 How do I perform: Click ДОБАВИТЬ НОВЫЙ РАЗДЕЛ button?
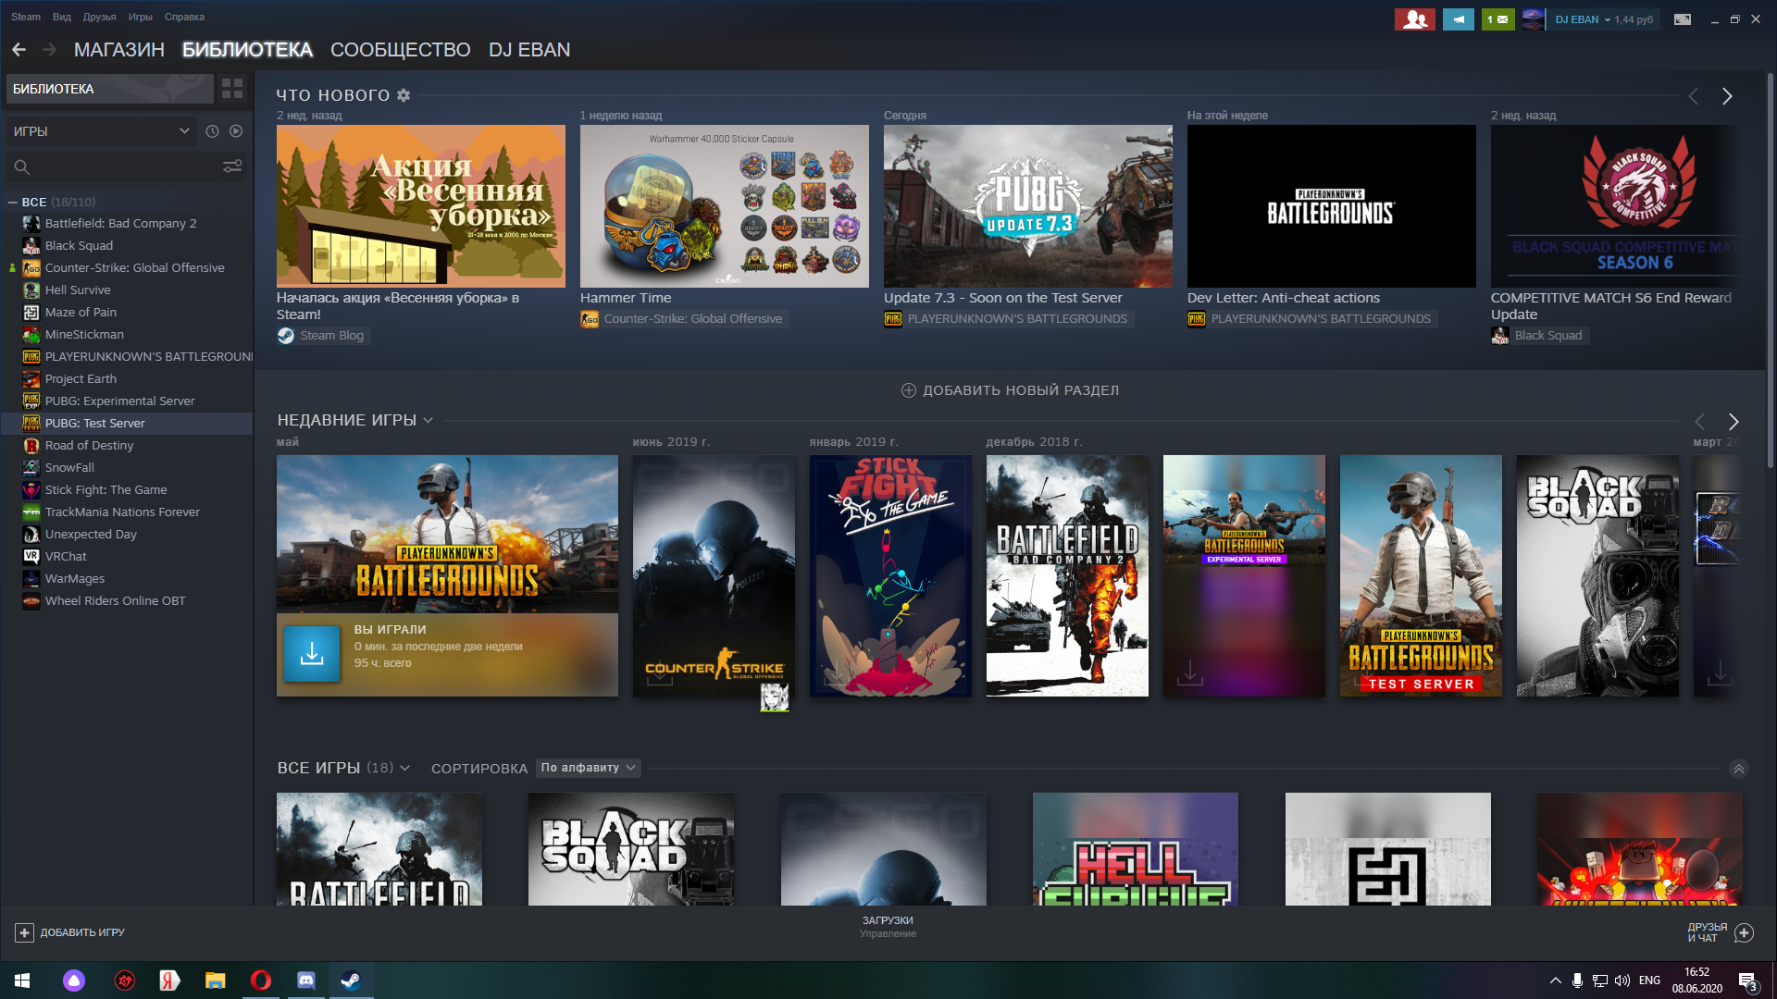(x=1011, y=390)
